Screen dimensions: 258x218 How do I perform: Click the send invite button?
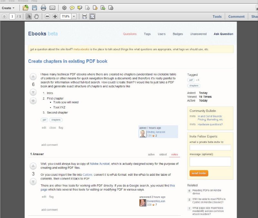[199, 173]
